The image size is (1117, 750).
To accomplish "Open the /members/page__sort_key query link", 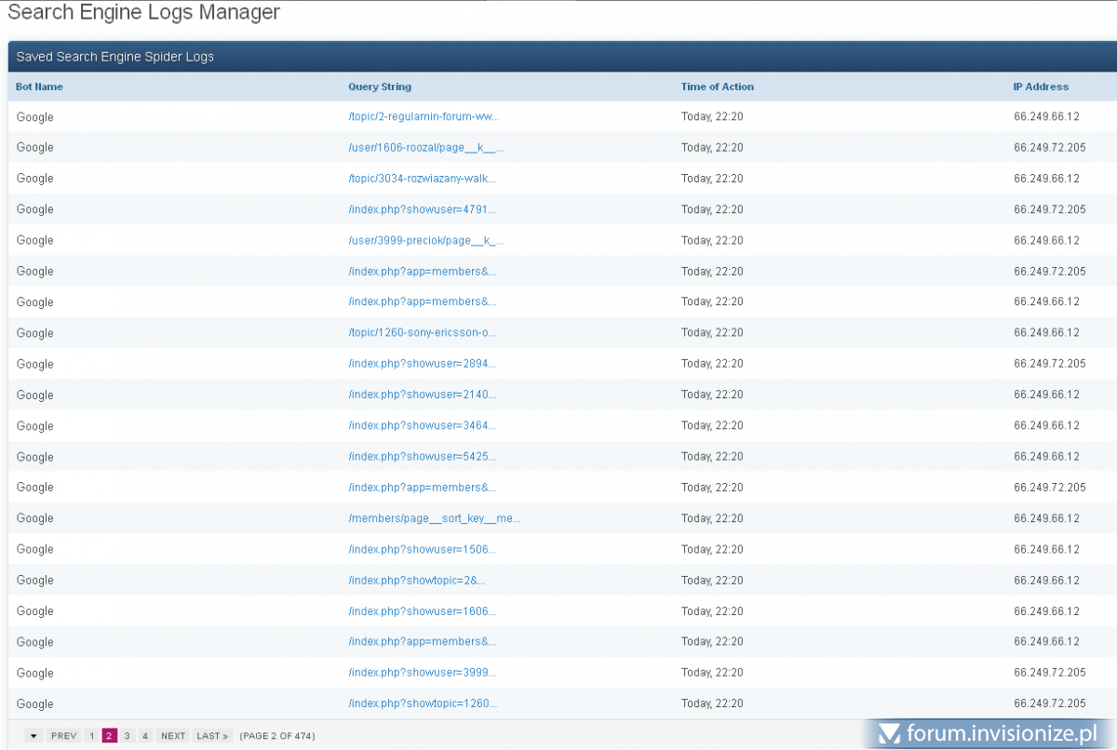I will 434,518.
